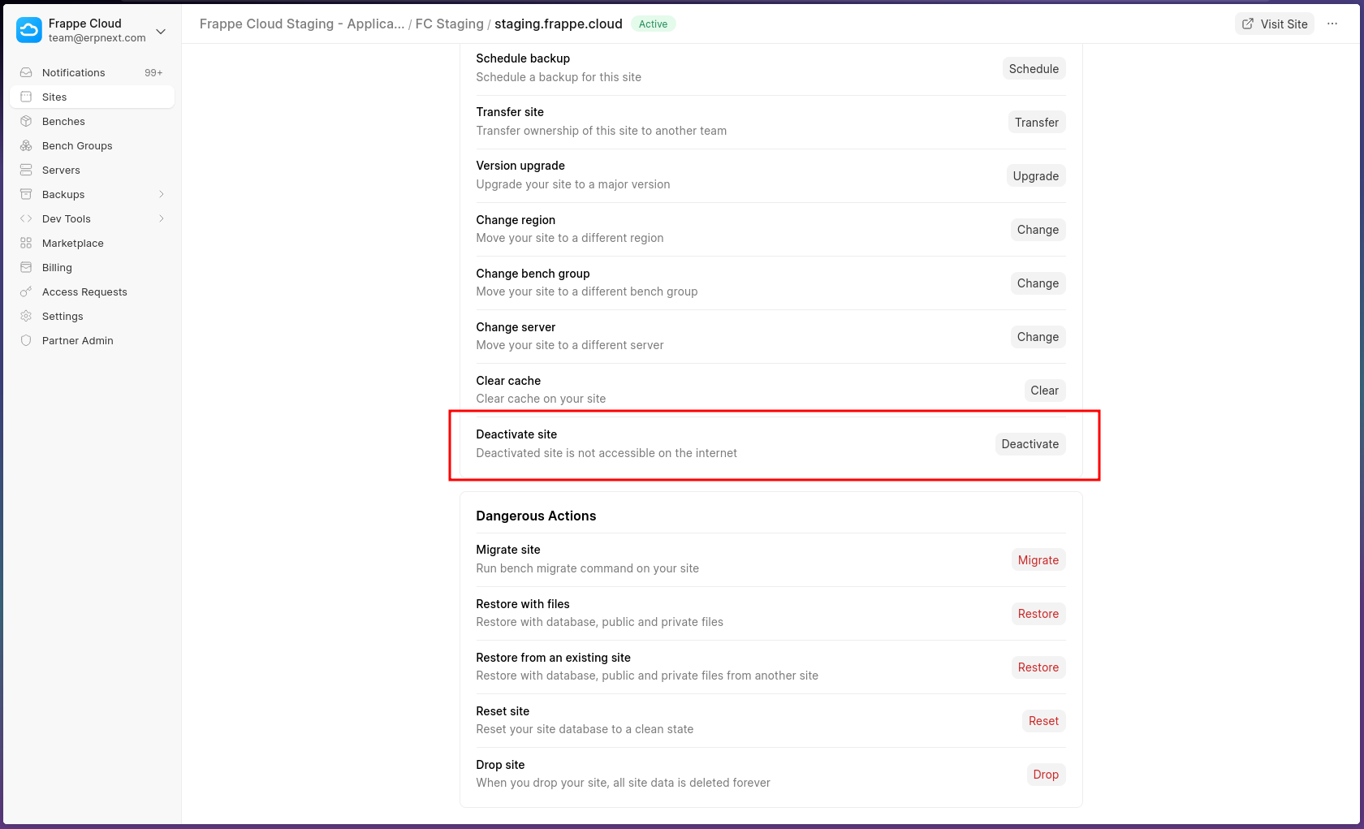Click the Partner Admin shield icon

26,340
